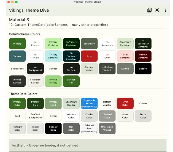Open the three-dot overflow menu
Image resolution: width=173 pixels, height=152 pixels.
click(165, 10)
